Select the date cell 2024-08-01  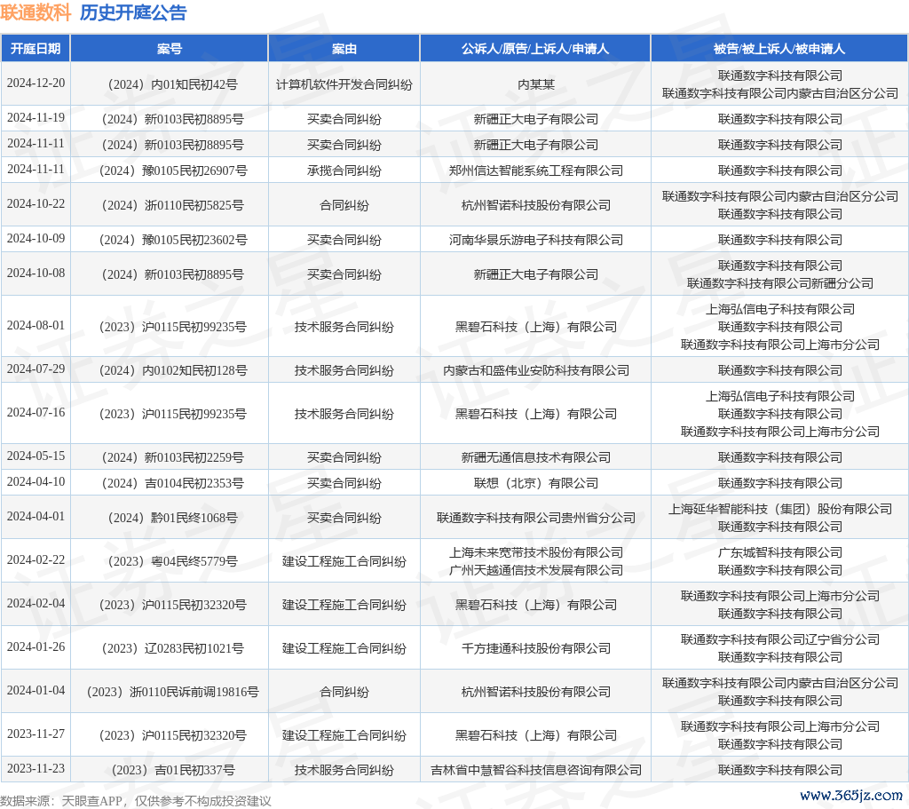pos(36,325)
